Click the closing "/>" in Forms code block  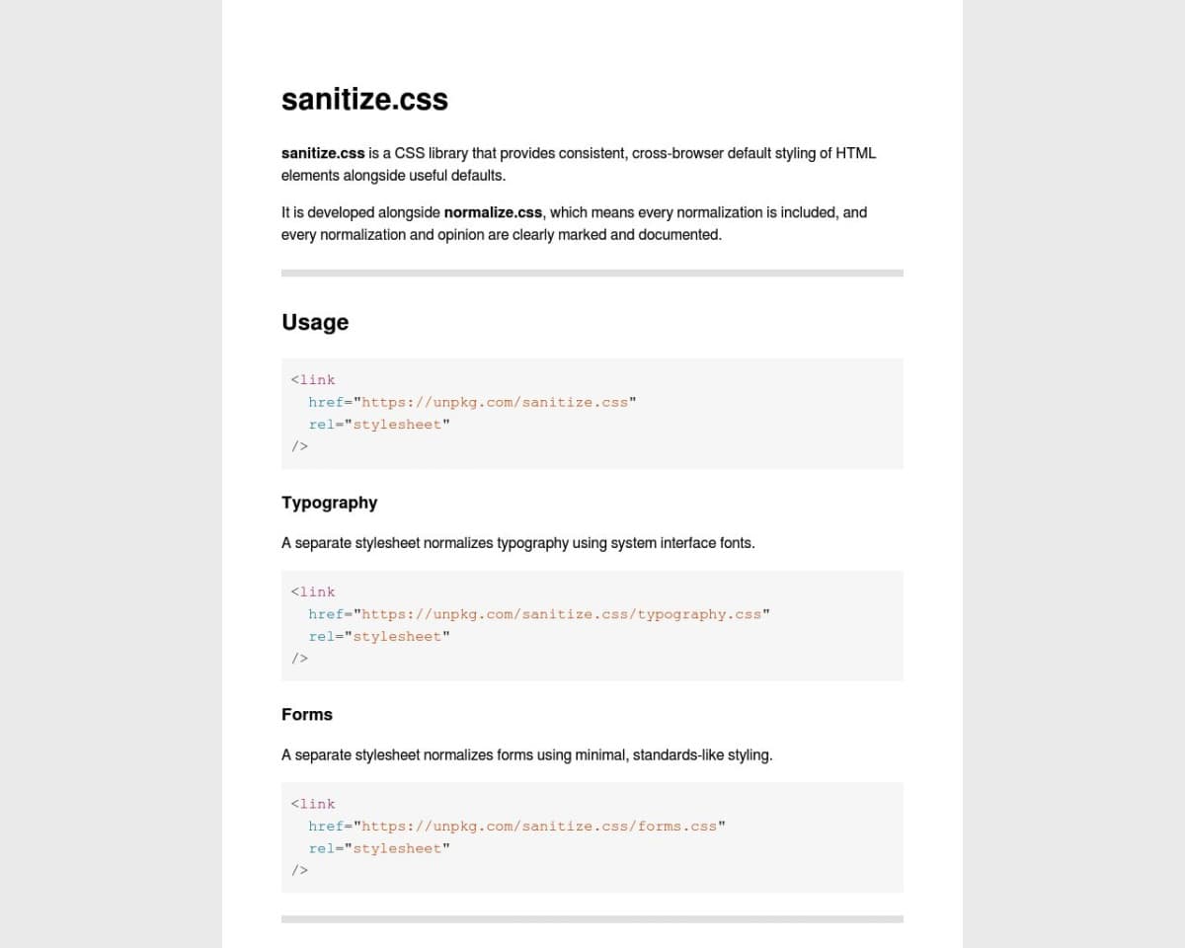pos(299,870)
